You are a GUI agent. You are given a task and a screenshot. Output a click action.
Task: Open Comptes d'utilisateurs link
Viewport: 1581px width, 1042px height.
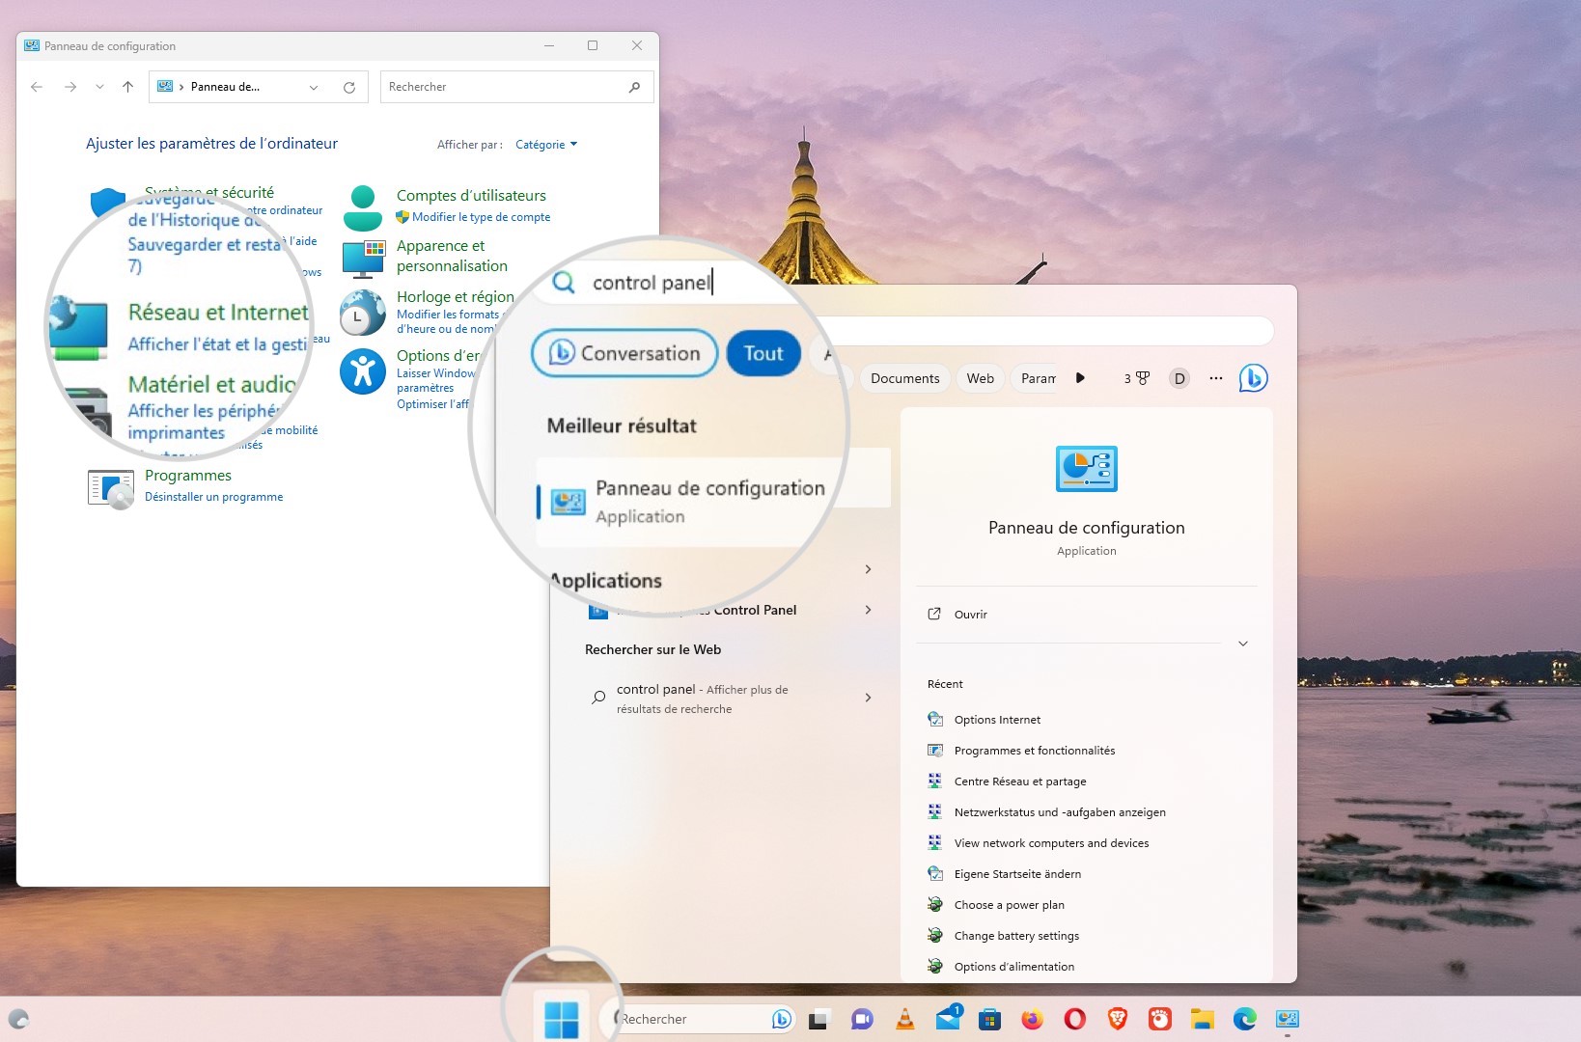(x=471, y=196)
